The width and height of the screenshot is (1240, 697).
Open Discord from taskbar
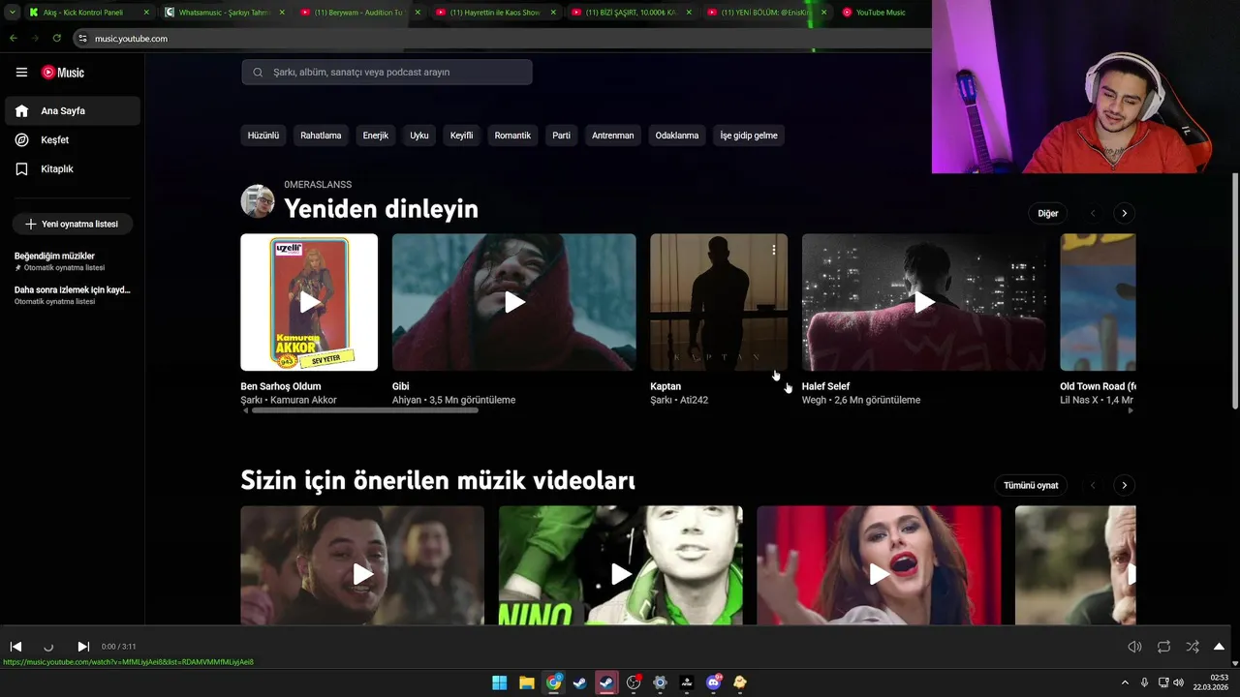click(714, 682)
